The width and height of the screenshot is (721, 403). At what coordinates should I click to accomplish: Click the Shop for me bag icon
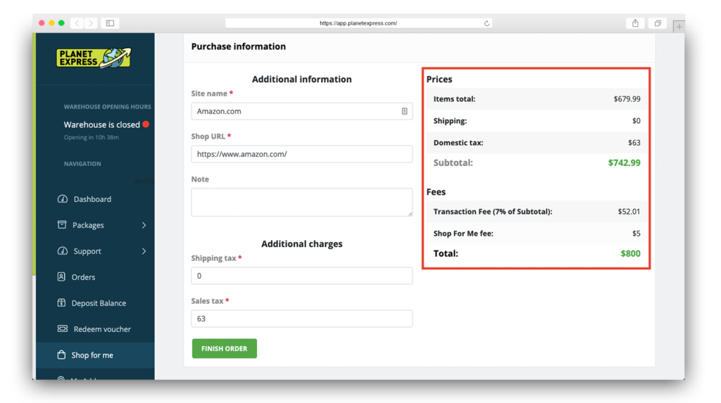pos(61,354)
